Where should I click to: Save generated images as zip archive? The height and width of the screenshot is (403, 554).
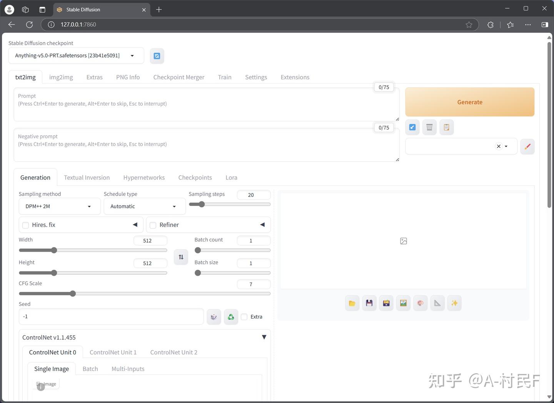coord(386,303)
